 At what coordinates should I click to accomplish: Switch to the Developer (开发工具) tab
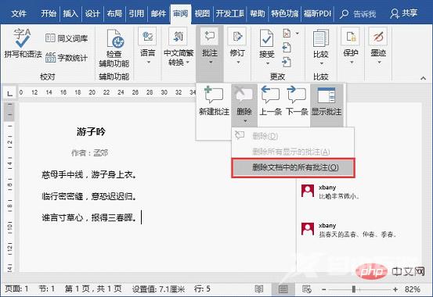click(229, 13)
